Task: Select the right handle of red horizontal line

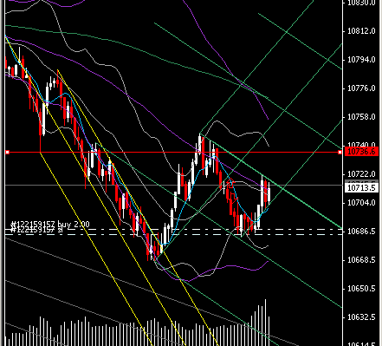Action: [340, 152]
